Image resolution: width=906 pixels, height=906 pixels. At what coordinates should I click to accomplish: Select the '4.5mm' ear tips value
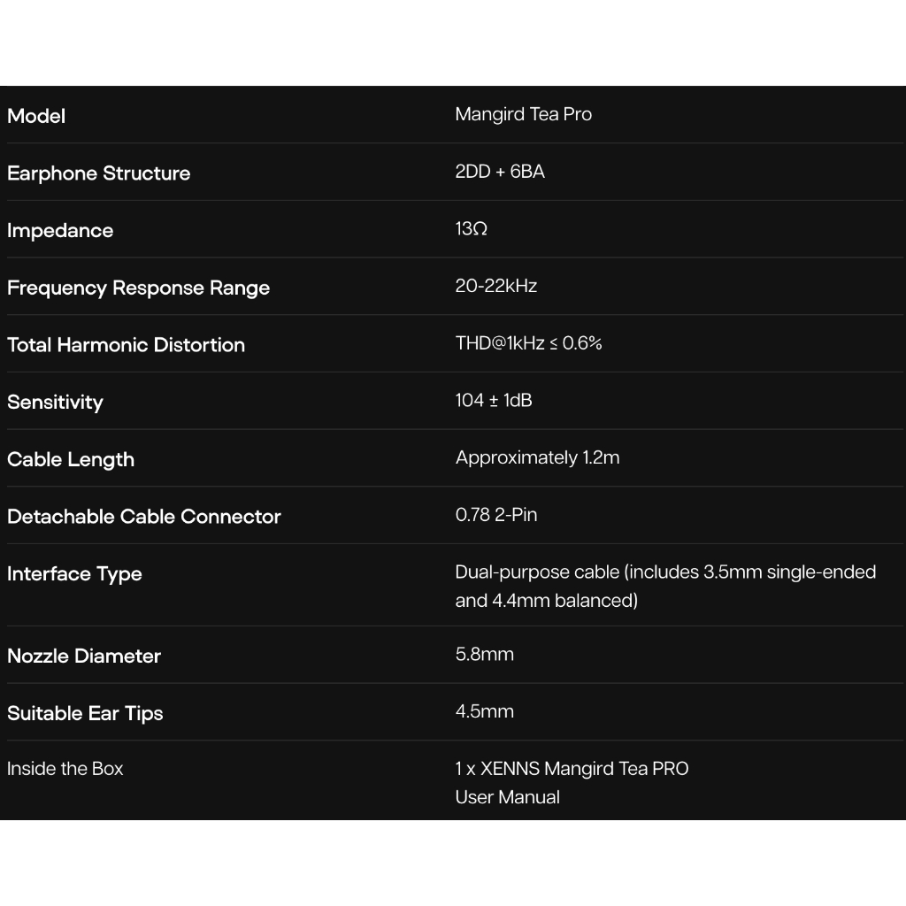pyautogui.click(x=485, y=711)
